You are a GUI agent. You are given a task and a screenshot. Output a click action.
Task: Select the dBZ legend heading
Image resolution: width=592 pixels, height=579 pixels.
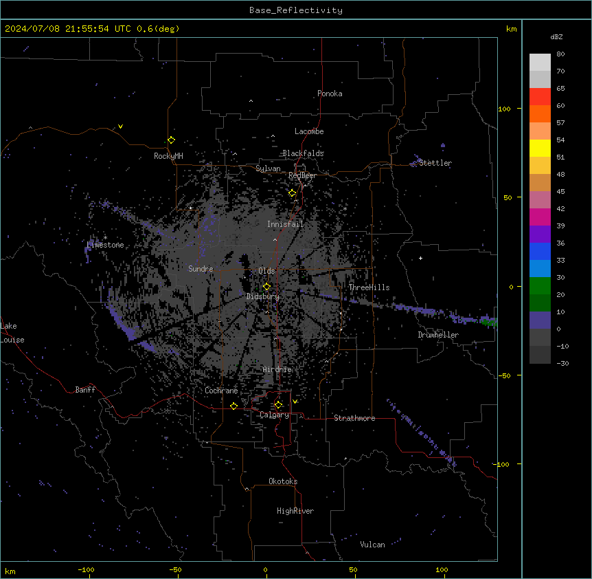point(556,36)
